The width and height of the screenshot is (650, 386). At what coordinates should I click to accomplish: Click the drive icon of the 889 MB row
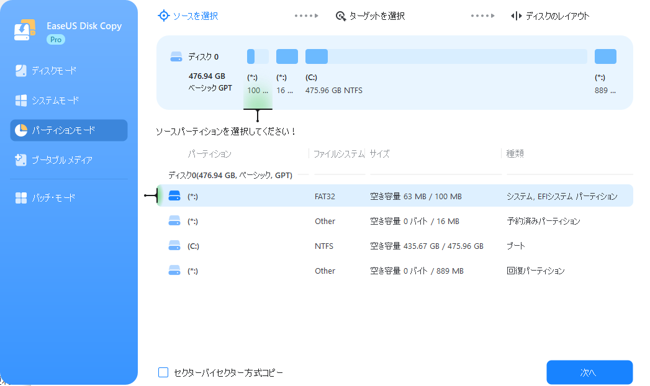[174, 271]
